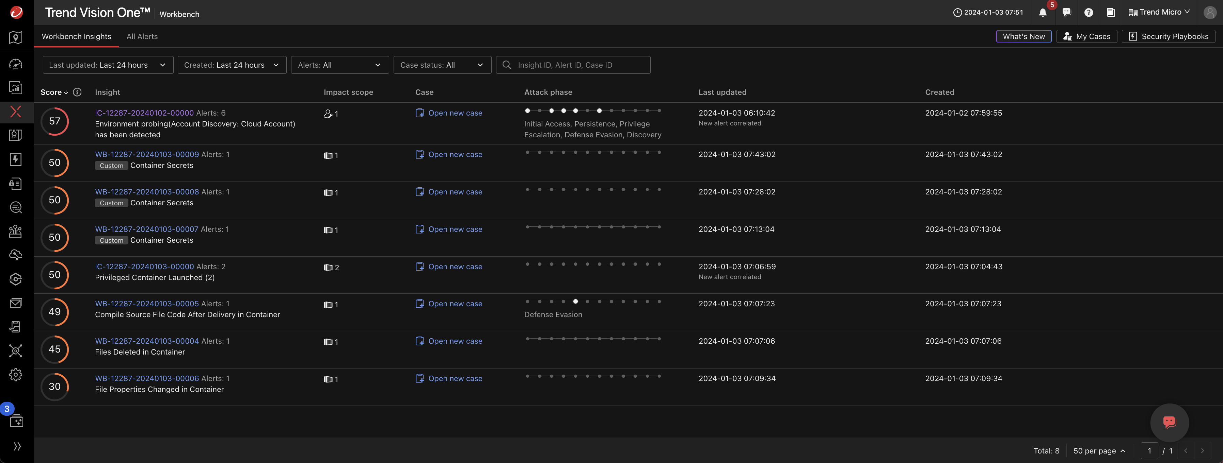Image resolution: width=1223 pixels, height=463 pixels.
Task: Open the Case status: All dropdown
Action: tap(442, 65)
